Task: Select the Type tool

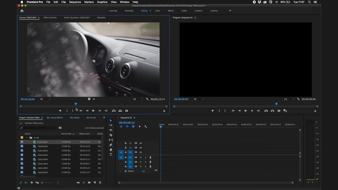Action: pos(111,155)
